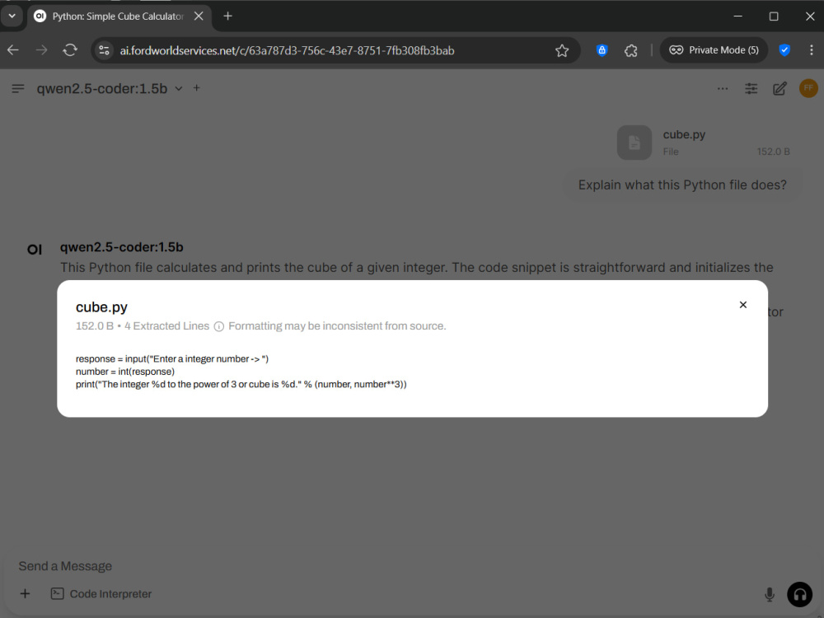This screenshot has height=618, width=824.
Task: Open the browser three-dot menu
Action: pos(812,50)
